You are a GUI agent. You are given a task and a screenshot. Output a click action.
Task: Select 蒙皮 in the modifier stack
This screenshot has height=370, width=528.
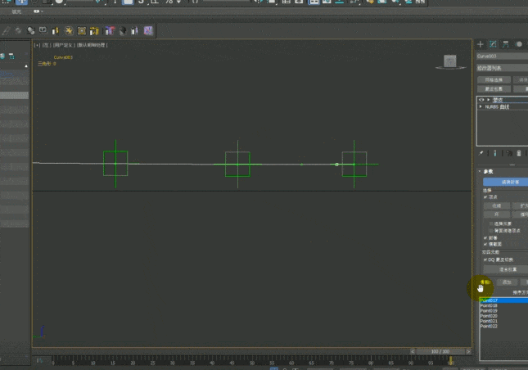click(x=498, y=100)
